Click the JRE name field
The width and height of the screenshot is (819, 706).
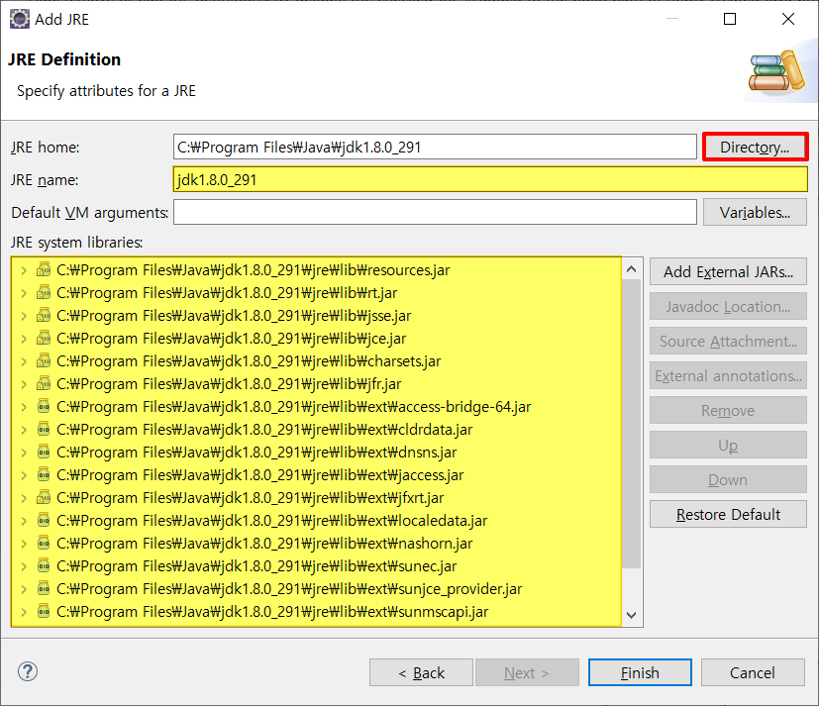(x=490, y=179)
